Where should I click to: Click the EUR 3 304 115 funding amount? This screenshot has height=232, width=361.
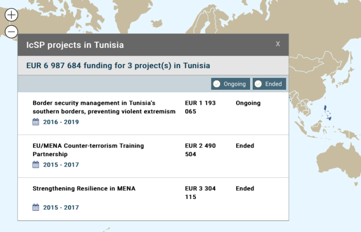click(x=200, y=192)
